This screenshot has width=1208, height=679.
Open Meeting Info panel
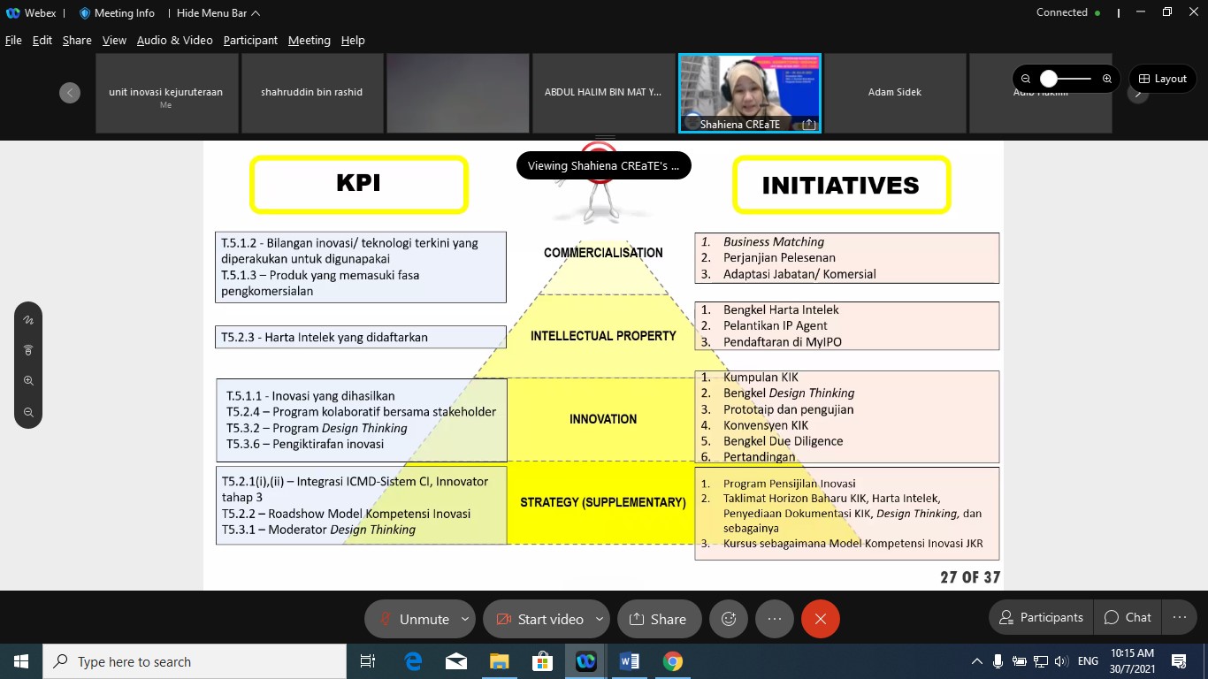117,13
